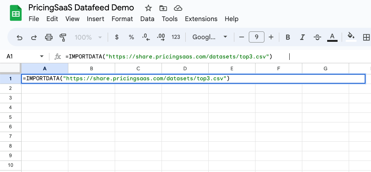Image resolution: width=371 pixels, height=172 pixels.
Task: Check cloud save status icon
Action: (178, 8)
